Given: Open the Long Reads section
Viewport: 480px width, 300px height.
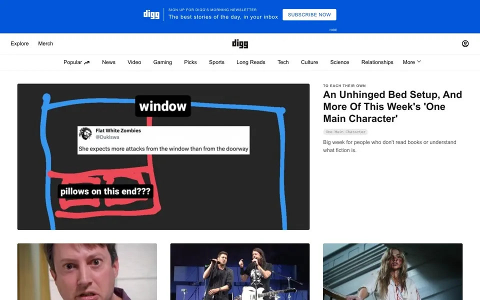Looking at the screenshot, I should coord(250,62).
